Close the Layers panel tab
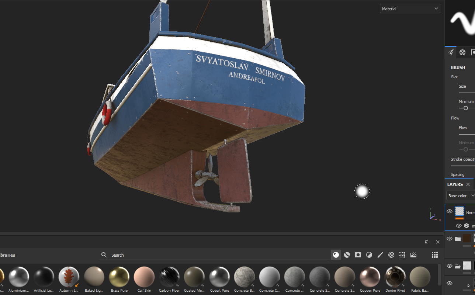The height and width of the screenshot is (295, 475). pos(468,184)
